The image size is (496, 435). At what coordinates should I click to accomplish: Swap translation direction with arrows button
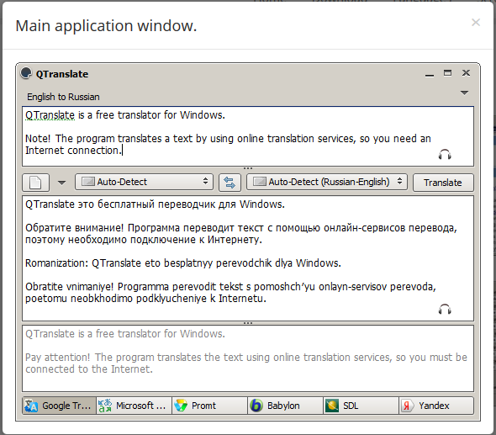(230, 183)
